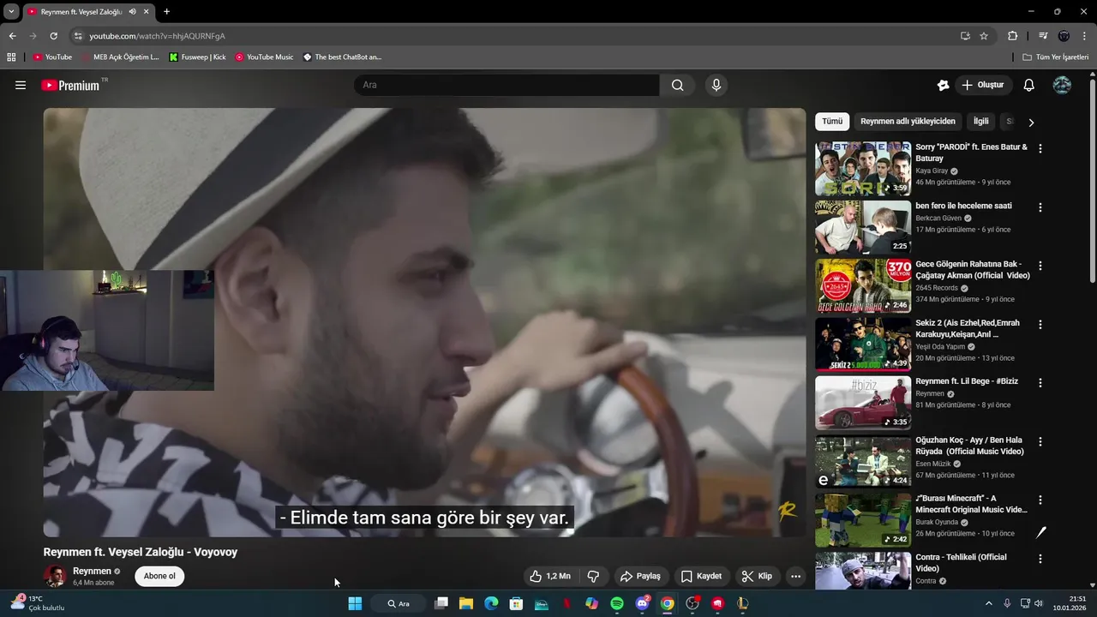Open Chrome extensions puzzle icon

[x=1012, y=36]
